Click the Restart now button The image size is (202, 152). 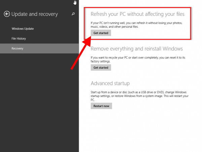click(x=101, y=106)
